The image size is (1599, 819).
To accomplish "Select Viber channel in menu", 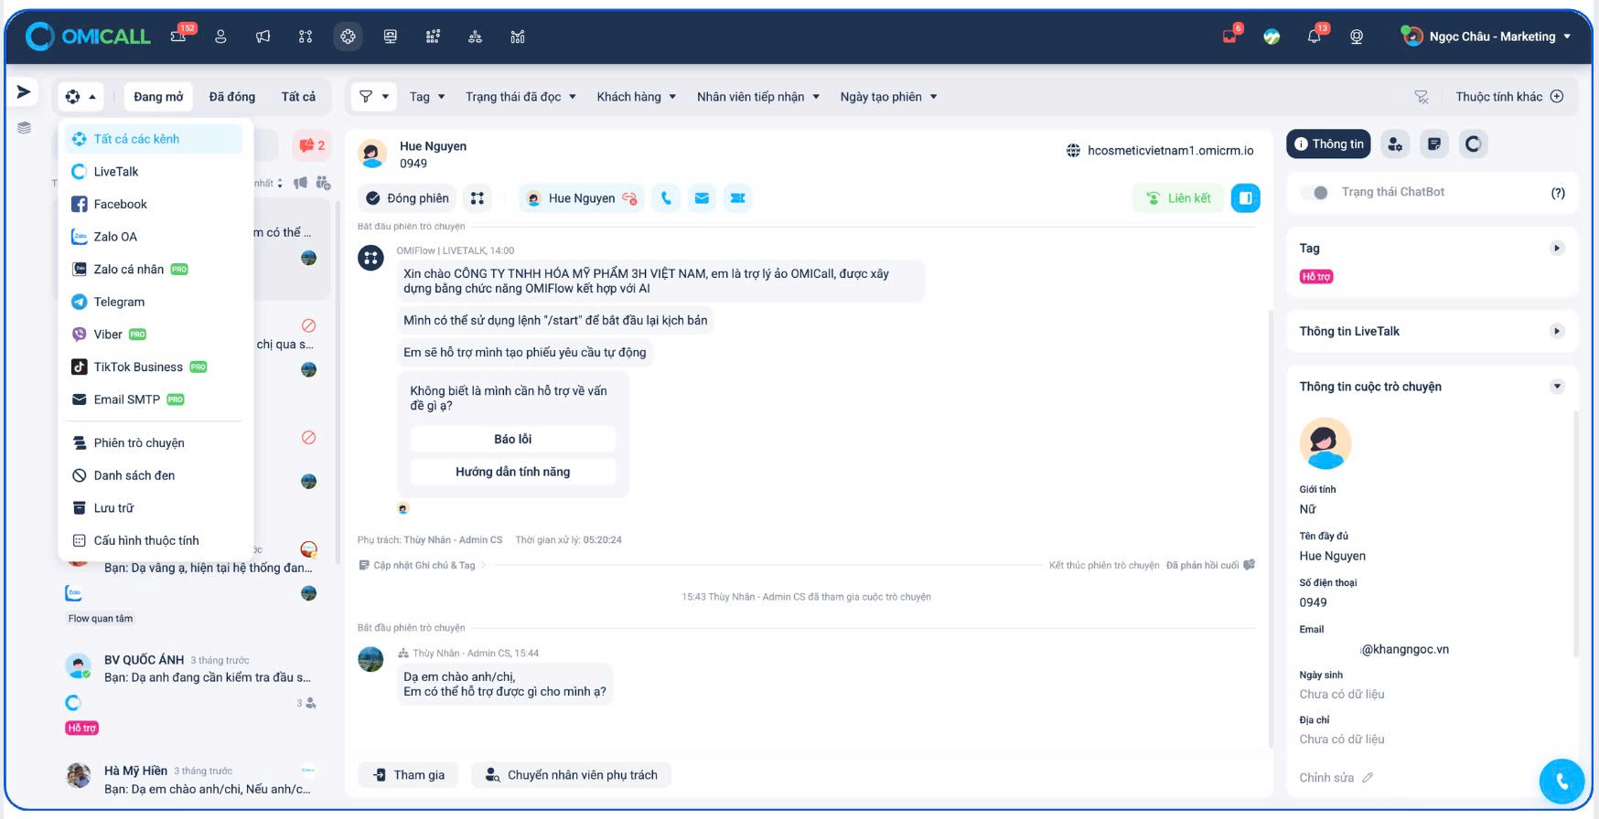I will (x=152, y=335).
